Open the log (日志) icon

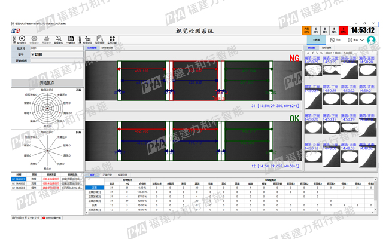335,40
